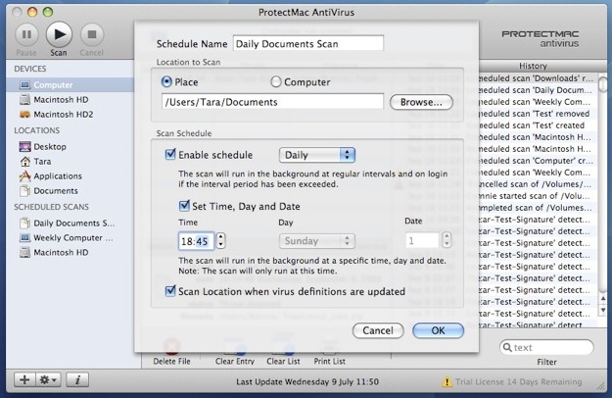Click the Cancel stop icon in toolbar
Screen dimensions: 612x398
91,33
